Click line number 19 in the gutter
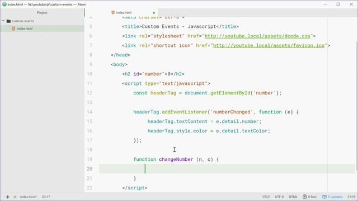Screen dimensions: 358x201 click(x=89, y=159)
